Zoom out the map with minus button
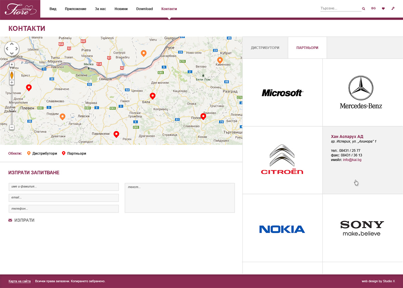Viewport: 403px width, 288px height. (x=12, y=127)
